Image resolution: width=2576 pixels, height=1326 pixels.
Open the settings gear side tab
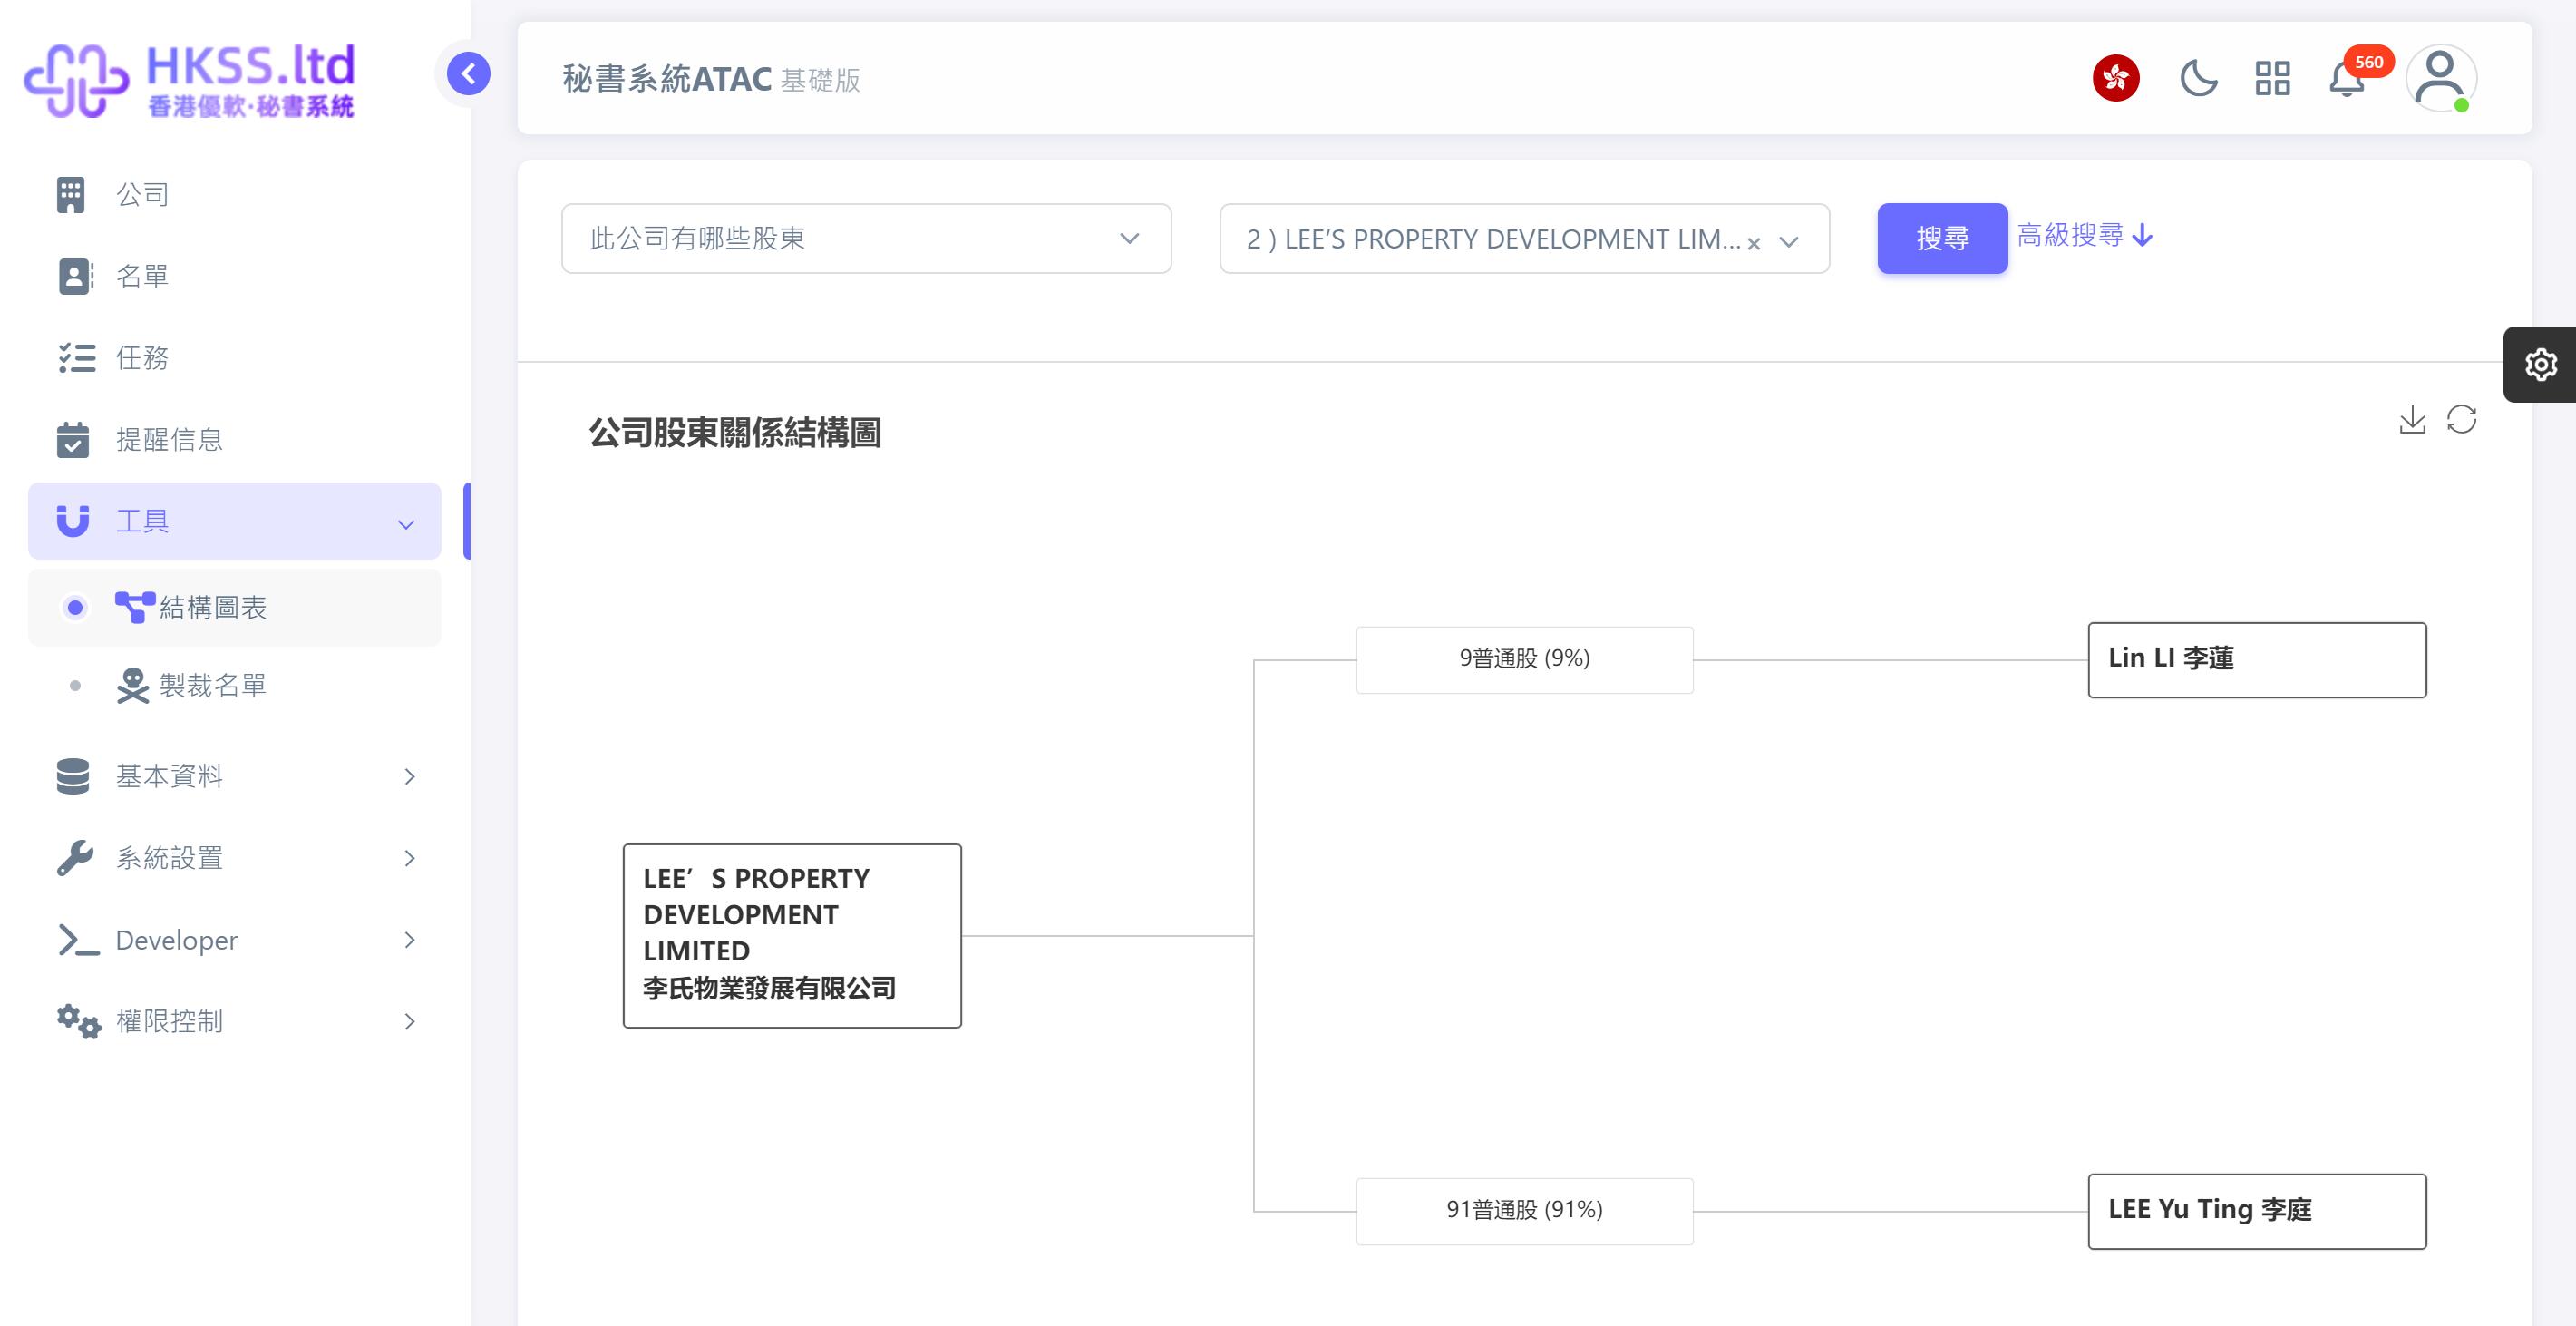pos(2540,364)
